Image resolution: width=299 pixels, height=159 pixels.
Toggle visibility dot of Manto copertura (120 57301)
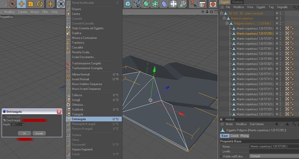(x=277, y=49)
